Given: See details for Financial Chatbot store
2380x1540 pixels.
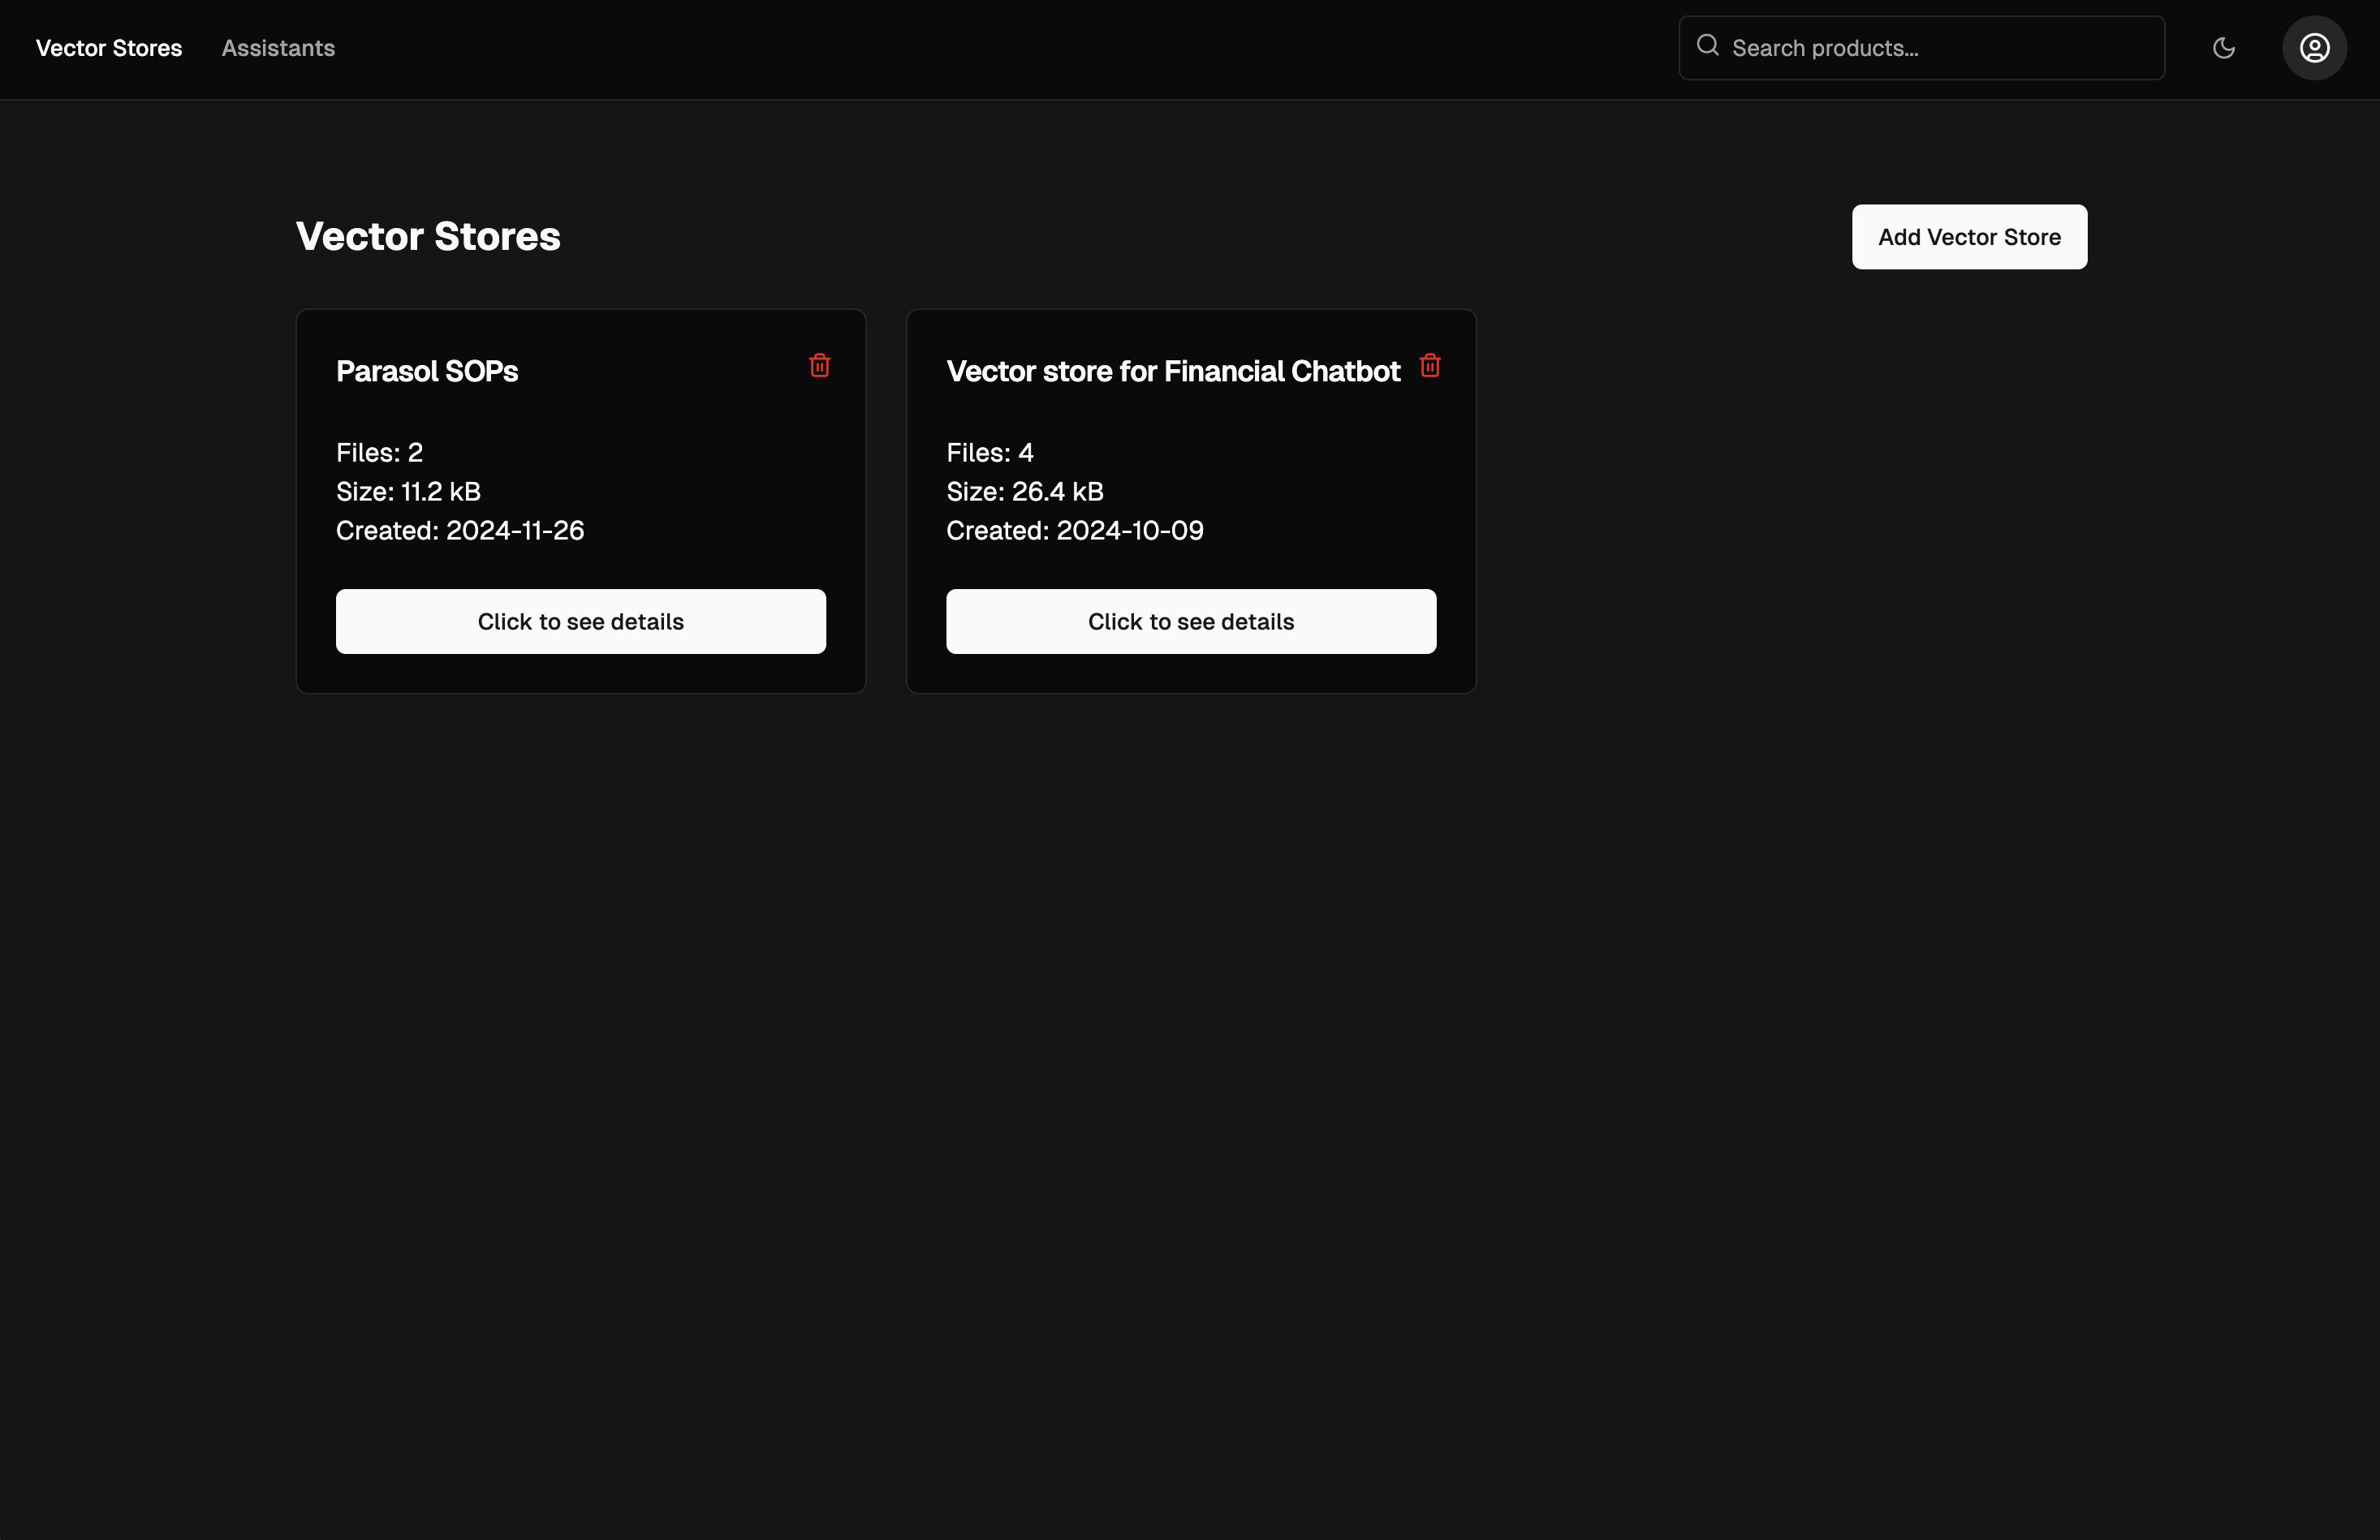Looking at the screenshot, I should [x=1190, y=622].
